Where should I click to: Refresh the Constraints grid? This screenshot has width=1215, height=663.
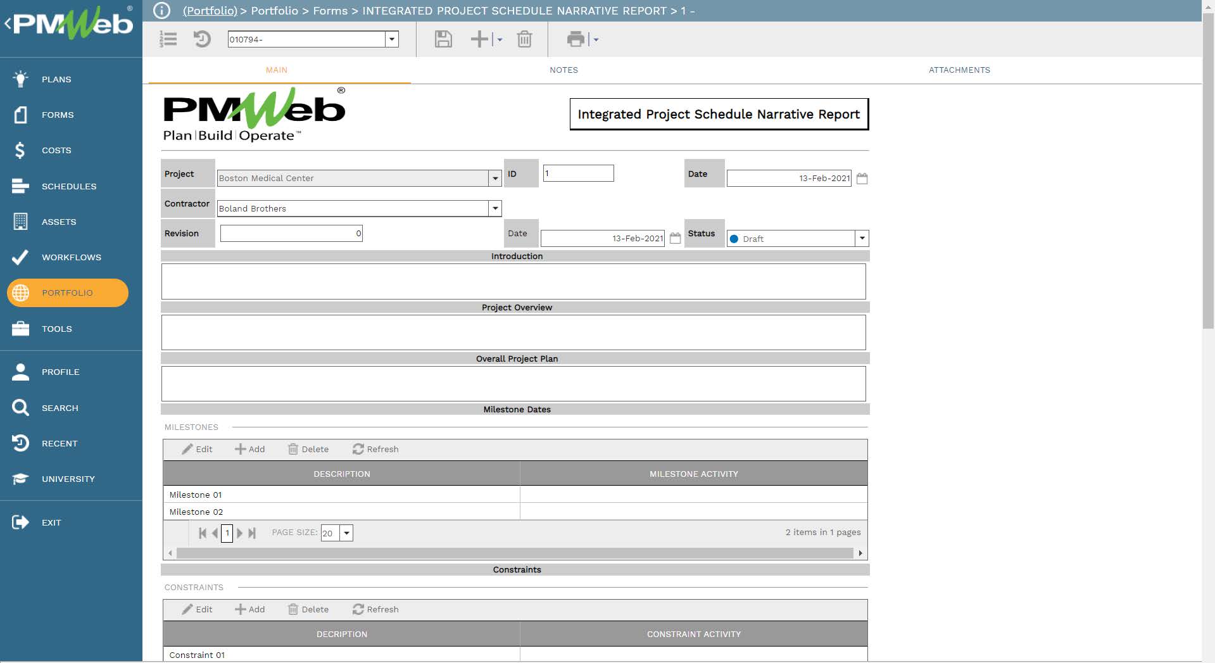[375, 609]
